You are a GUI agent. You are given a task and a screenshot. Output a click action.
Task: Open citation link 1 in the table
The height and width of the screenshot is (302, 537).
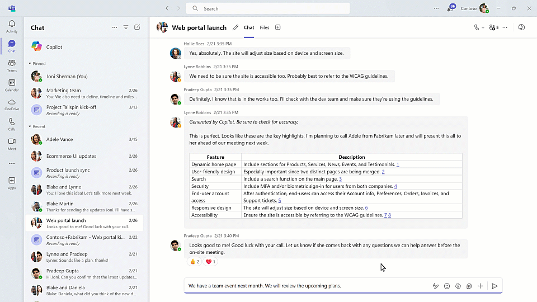[398, 164]
